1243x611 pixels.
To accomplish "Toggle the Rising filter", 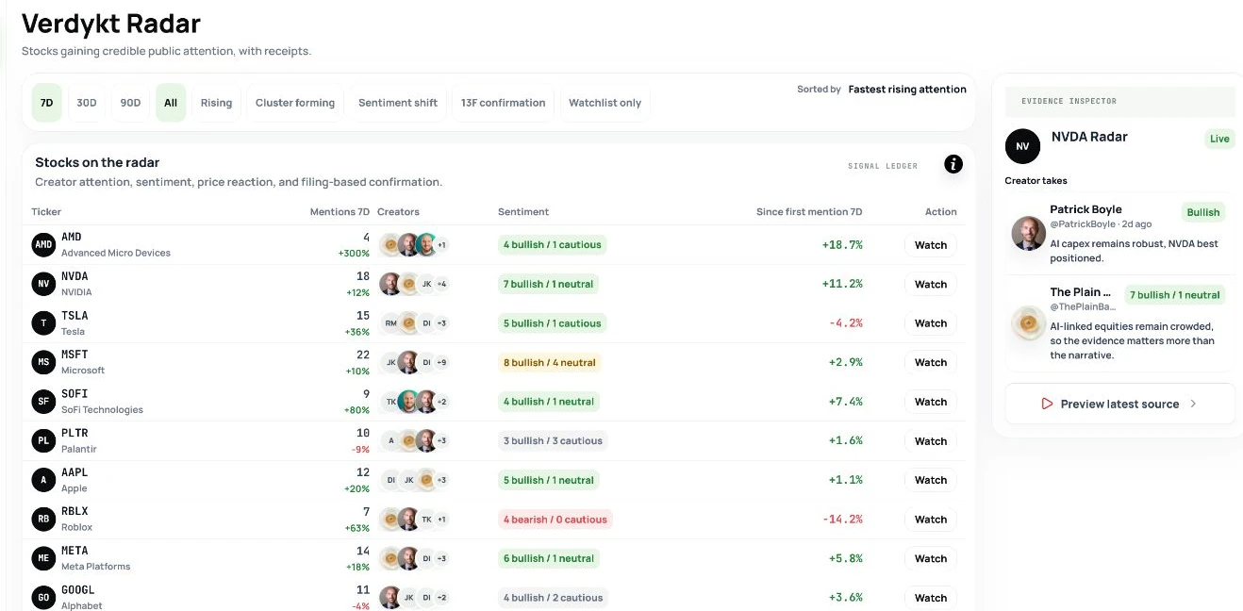I will pyautogui.click(x=216, y=103).
